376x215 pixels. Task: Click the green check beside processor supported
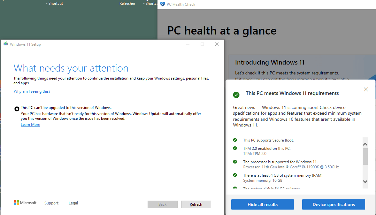click(235, 162)
